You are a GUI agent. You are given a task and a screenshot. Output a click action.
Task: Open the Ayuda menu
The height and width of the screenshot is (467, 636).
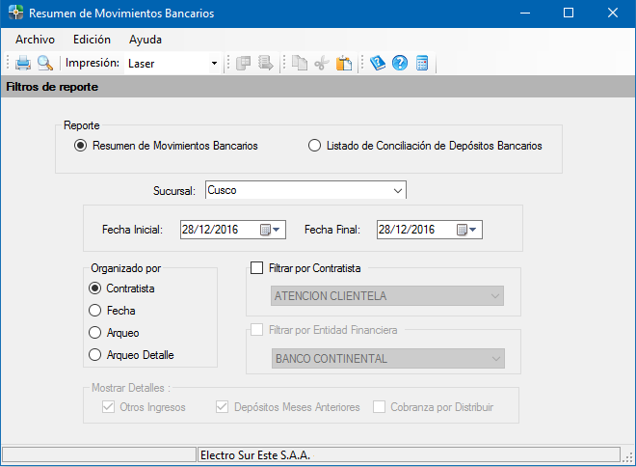[145, 40]
